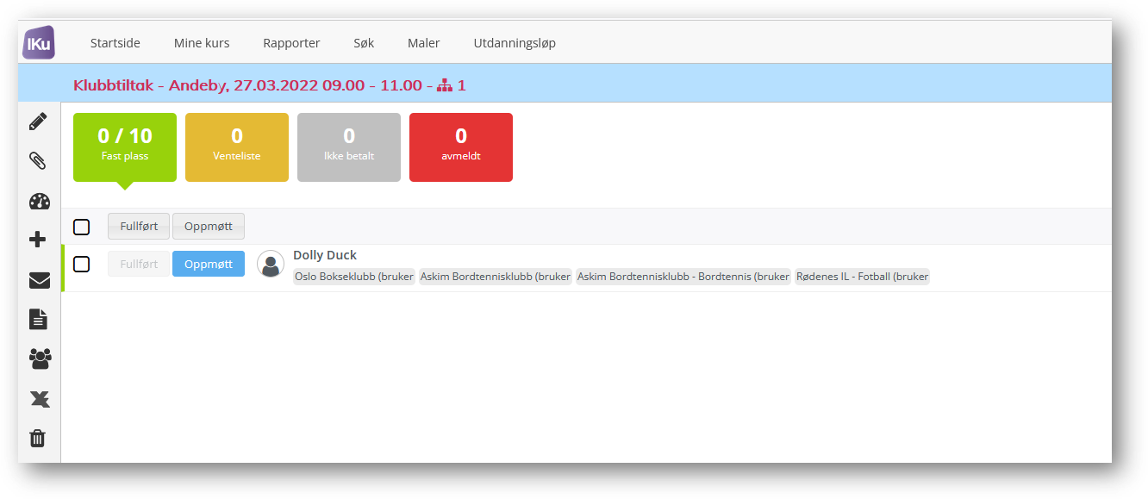Click the IKu logo icon

(x=39, y=42)
